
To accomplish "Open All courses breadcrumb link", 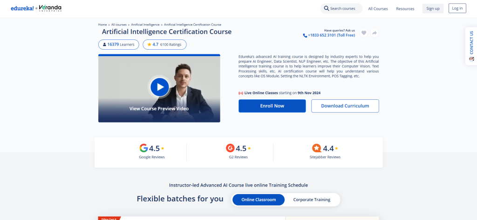I will point(119,25).
